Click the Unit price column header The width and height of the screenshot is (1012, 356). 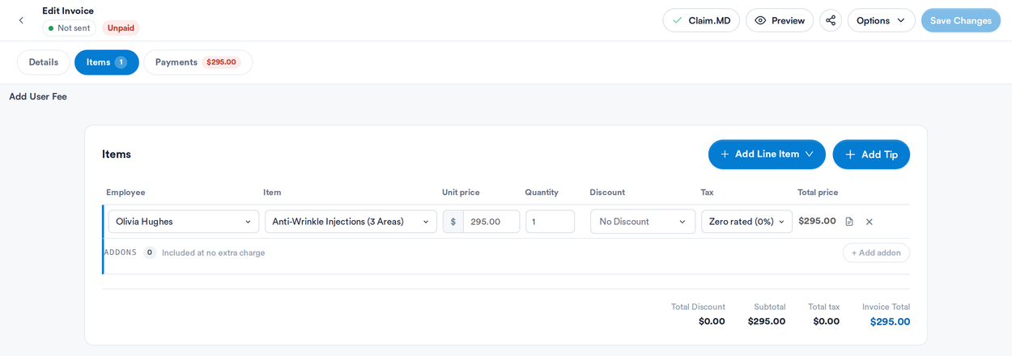(x=461, y=193)
